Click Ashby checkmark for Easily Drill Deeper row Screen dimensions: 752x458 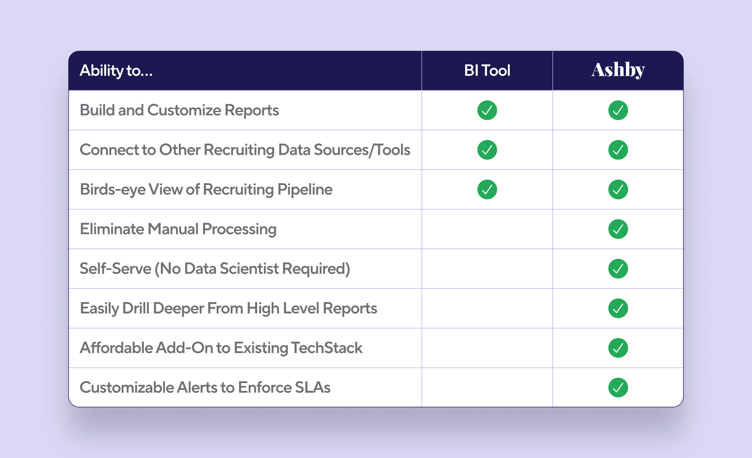[618, 308]
